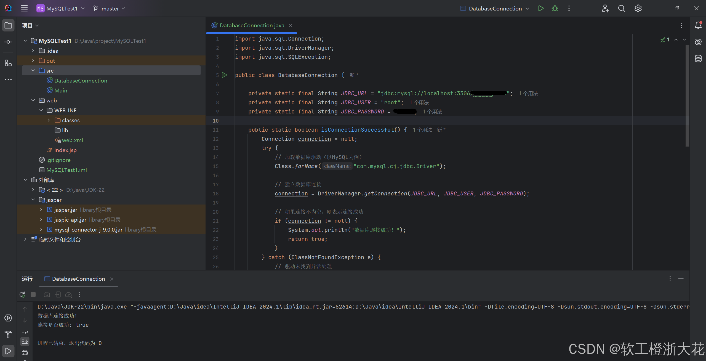The height and width of the screenshot is (361, 706).
Task: Collapse the jasper library node
Action: click(x=33, y=200)
